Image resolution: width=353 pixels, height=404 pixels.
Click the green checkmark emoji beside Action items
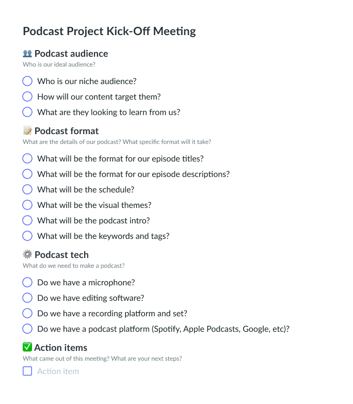tap(27, 348)
